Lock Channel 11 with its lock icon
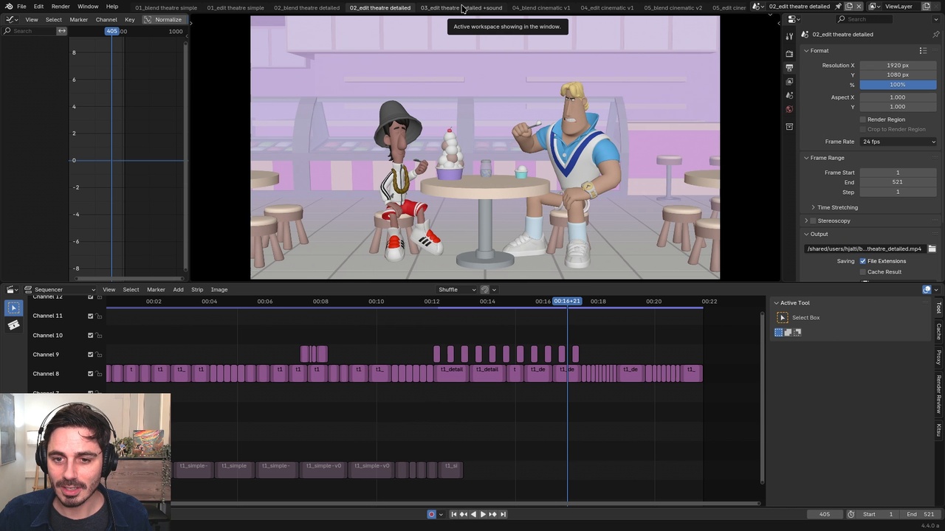 tap(99, 316)
